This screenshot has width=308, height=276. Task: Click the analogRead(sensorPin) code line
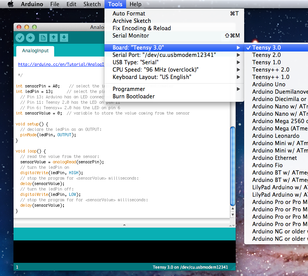pyautogui.click(x=62, y=162)
